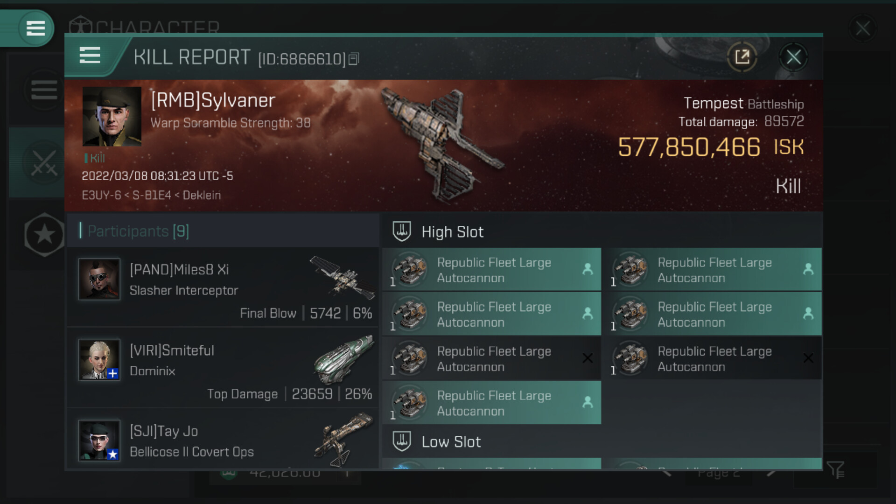Image resolution: width=896 pixels, height=504 pixels.
Task: Open the main menu button top-left
Action: tap(35, 28)
